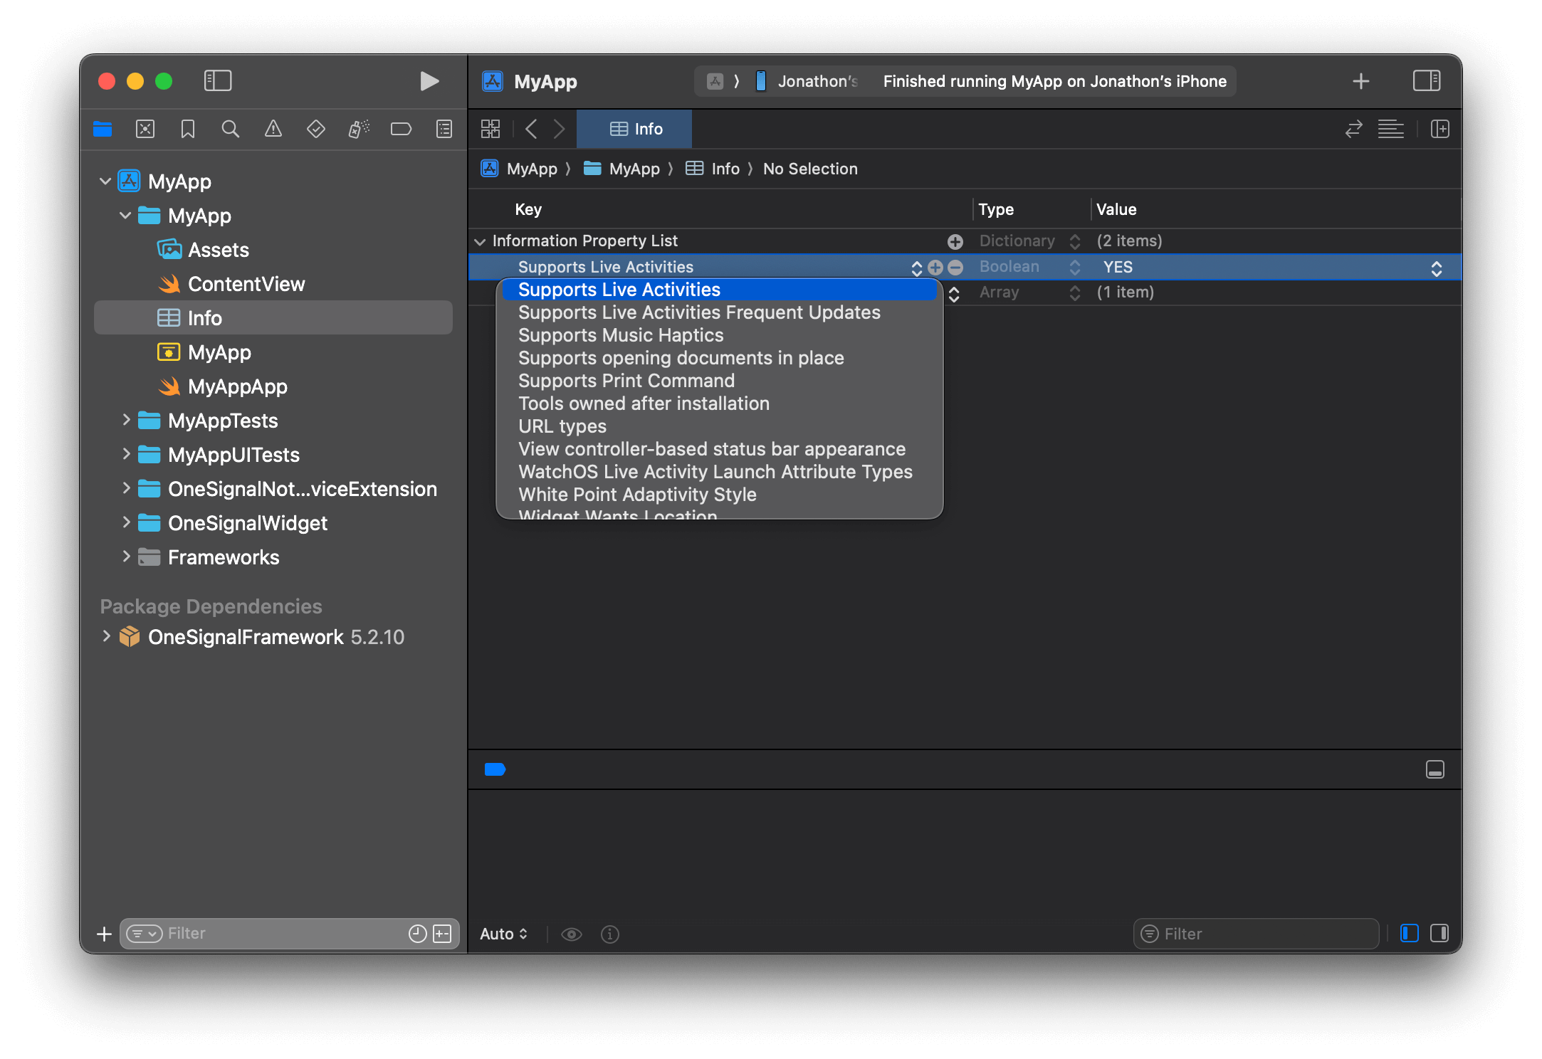Toggle the inspector sidebar panel

[1427, 80]
